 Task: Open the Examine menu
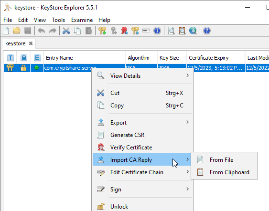82,20
